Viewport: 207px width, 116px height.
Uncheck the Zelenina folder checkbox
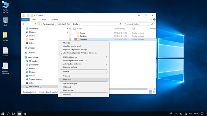click(75, 39)
